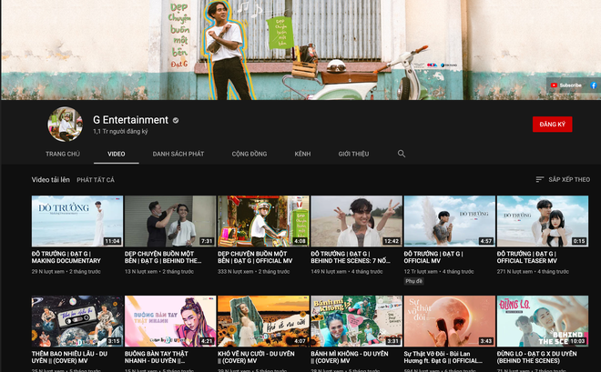Image resolution: width=601 pixels, height=372 pixels.
Task: Open Dẹp Chuyện Buồn Official MV thumbnail
Action: click(263, 221)
